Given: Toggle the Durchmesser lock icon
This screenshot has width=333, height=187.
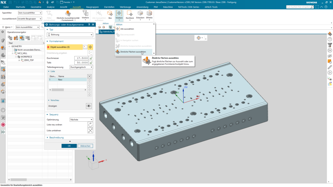Looking at the screenshot, I should [91, 58].
